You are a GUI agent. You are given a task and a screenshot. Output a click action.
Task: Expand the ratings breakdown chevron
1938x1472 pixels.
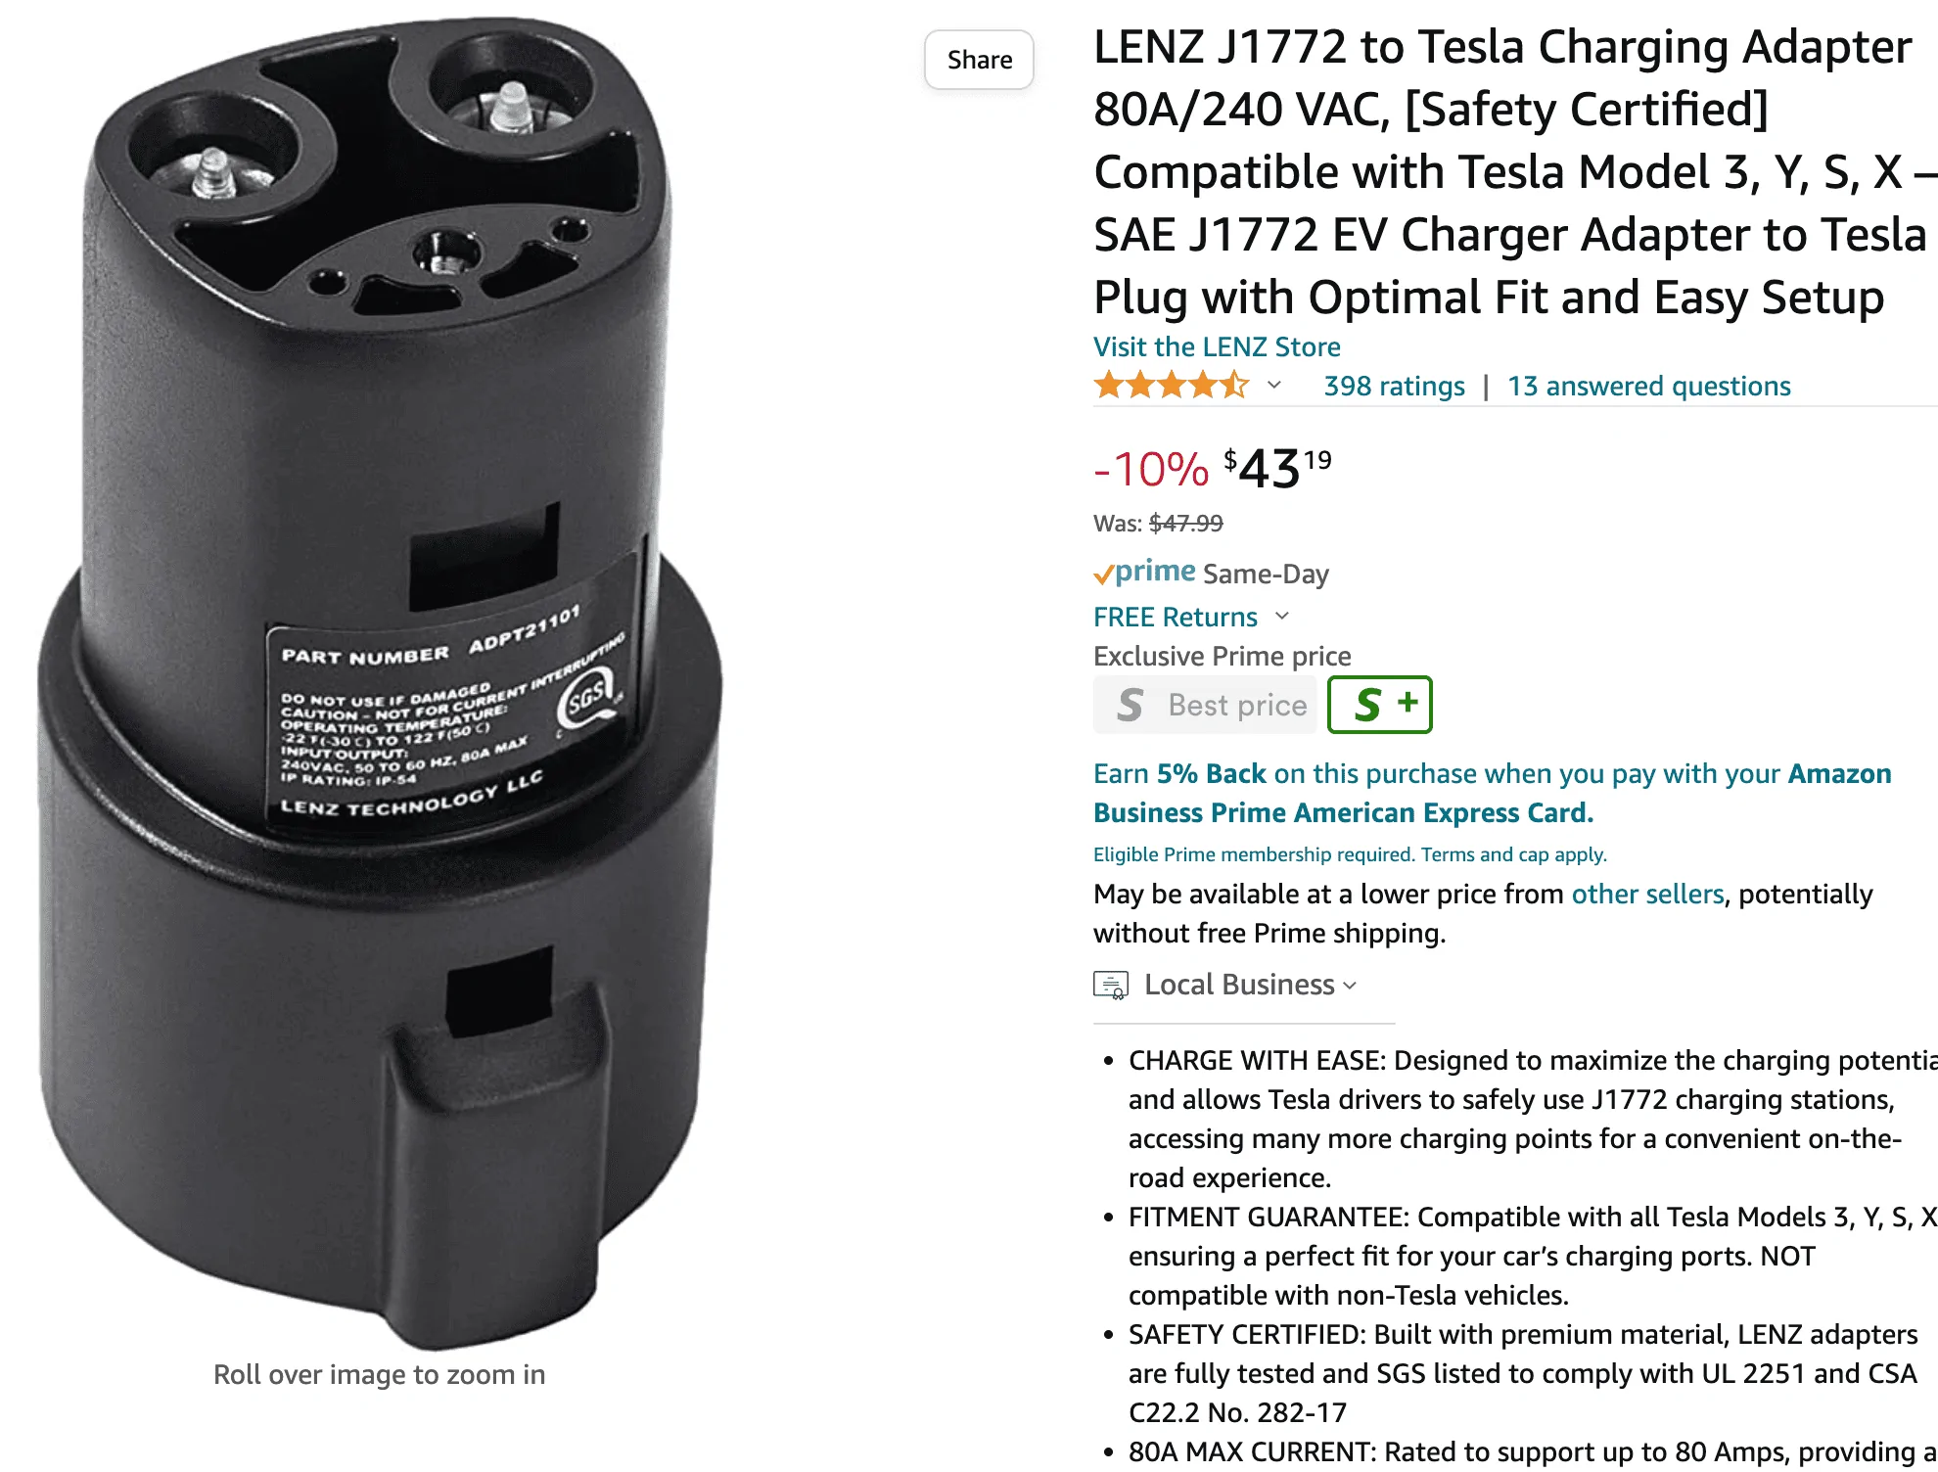(1273, 386)
